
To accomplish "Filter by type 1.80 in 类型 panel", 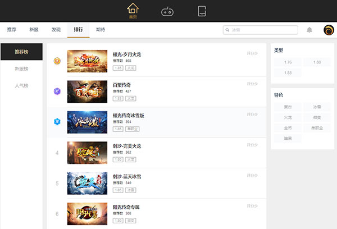I will (x=317, y=62).
